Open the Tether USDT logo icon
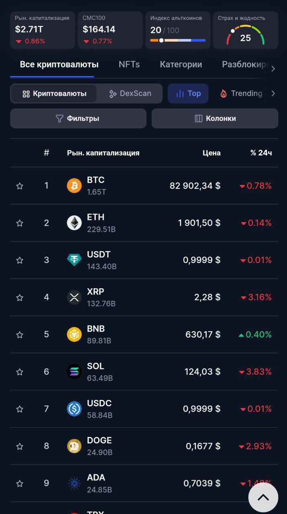Image resolution: width=287 pixels, height=514 pixels. [74, 260]
